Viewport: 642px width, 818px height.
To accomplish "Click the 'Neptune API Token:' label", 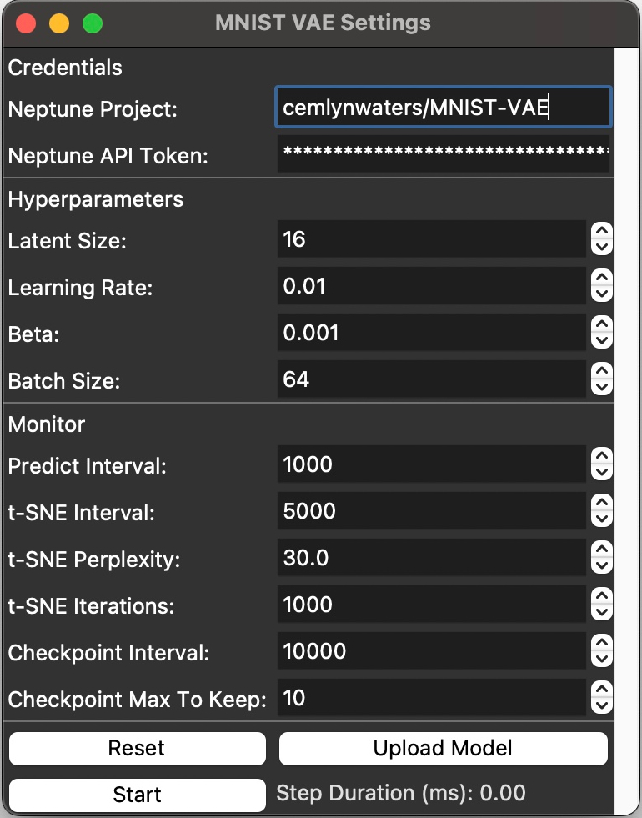I will (108, 156).
